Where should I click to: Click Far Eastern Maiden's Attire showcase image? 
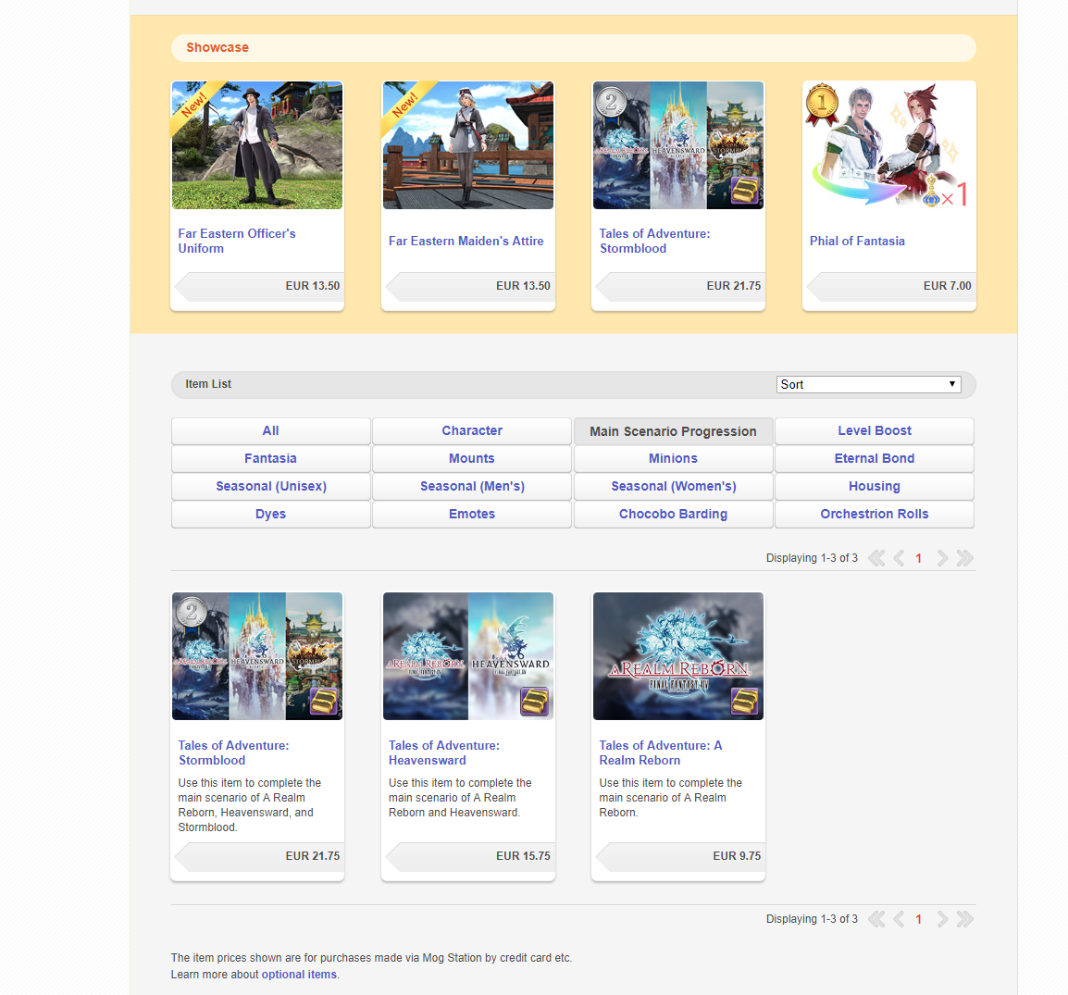point(468,145)
